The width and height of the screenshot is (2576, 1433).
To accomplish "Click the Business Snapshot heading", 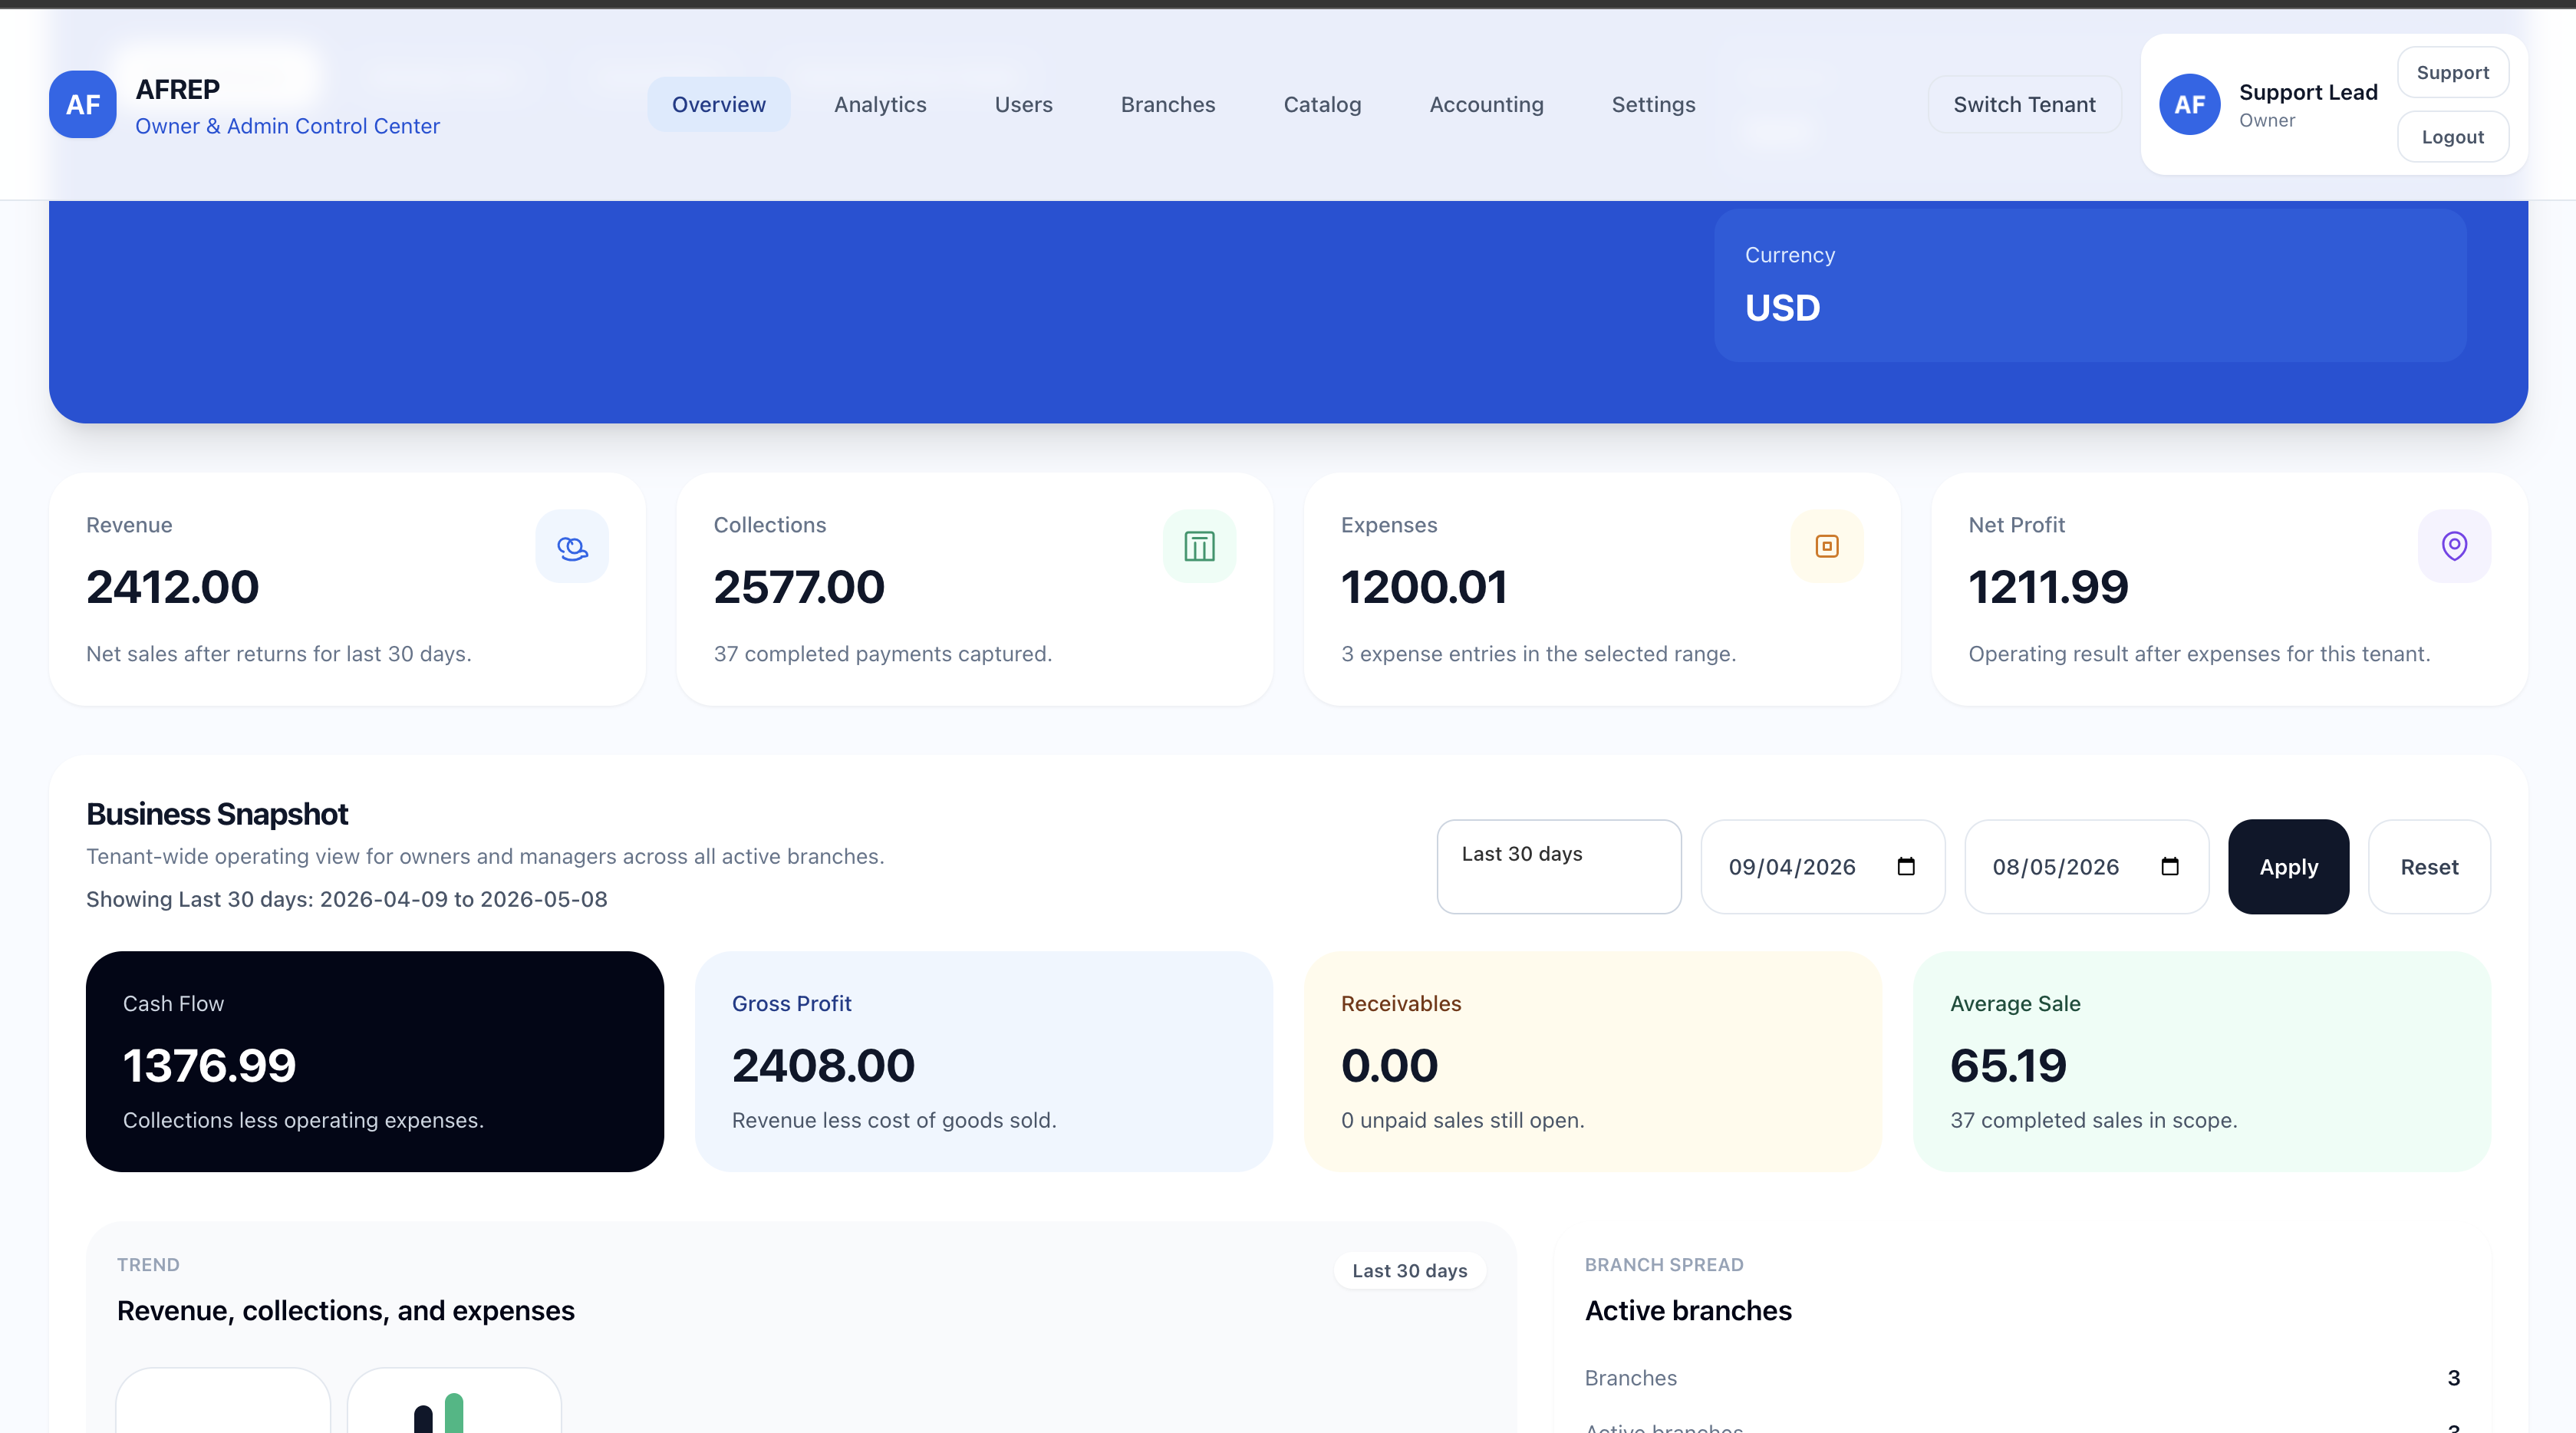I will pos(217,814).
